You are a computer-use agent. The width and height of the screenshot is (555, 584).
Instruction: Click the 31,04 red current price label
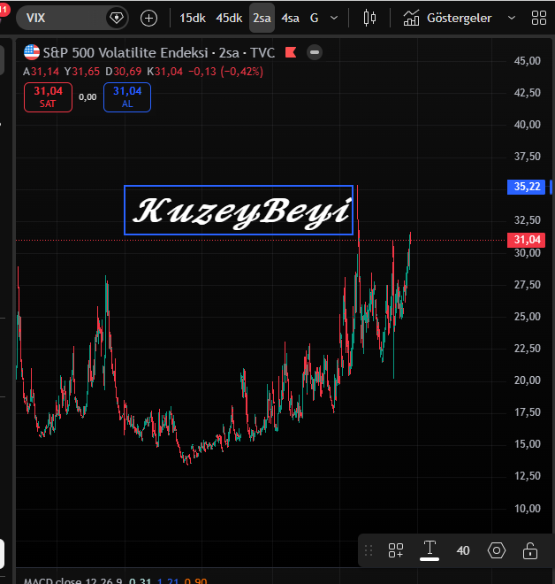click(x=526, y=240)
